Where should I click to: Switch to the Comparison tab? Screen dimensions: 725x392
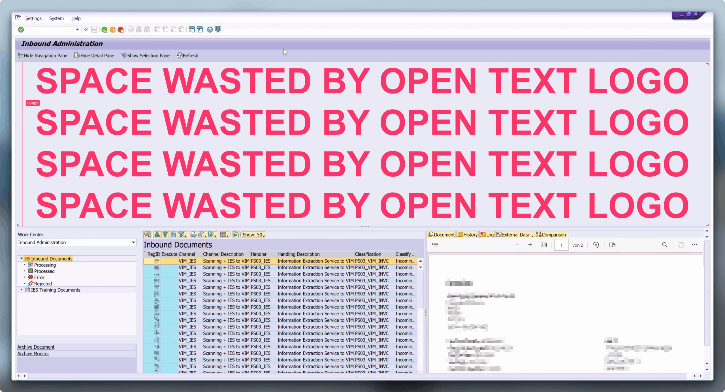point(551,235)
